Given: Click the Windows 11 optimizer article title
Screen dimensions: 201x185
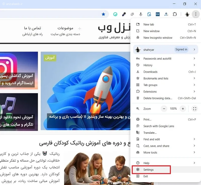Looking at the screenshot, I should pyautogui.click(x=89, y=117).
